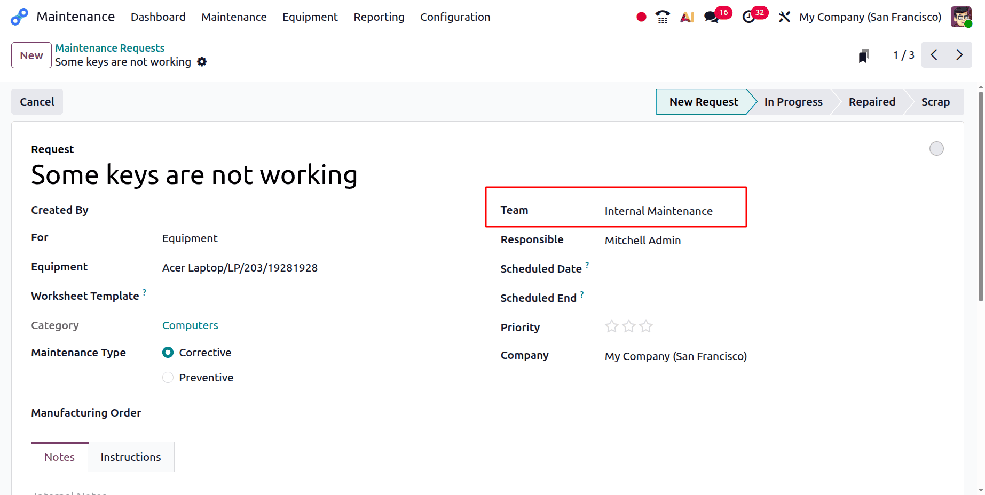
Task: Click the Scheduled End input field
Action: (x=775, y=298)
